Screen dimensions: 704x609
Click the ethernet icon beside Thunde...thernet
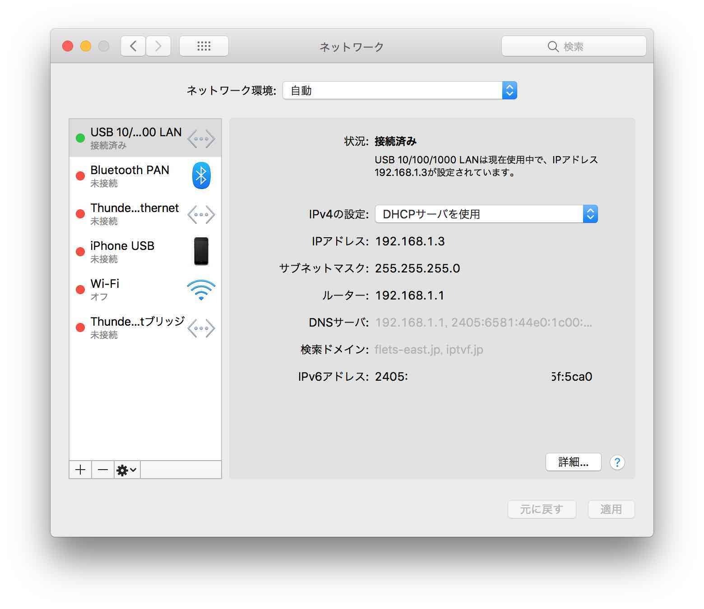201,214
